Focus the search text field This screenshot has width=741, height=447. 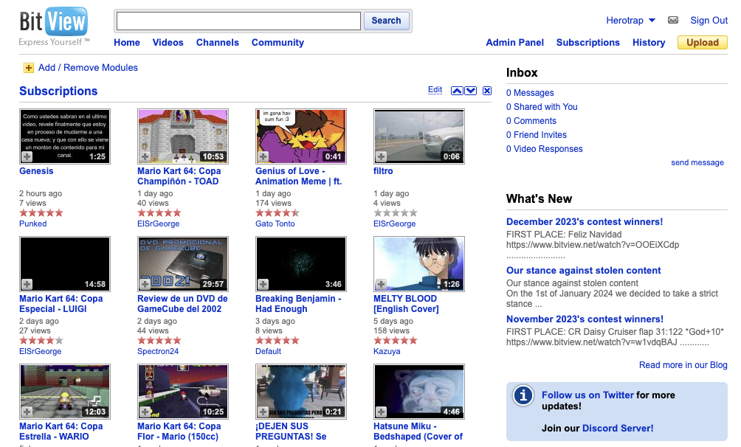click(238, 21)
